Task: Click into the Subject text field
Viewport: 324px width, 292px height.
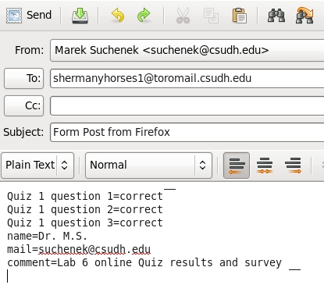Action: (187, 132)
